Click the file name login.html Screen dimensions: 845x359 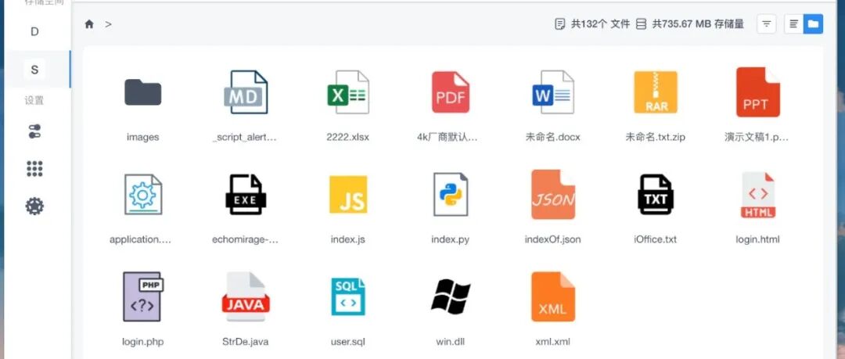coord(757,239)
